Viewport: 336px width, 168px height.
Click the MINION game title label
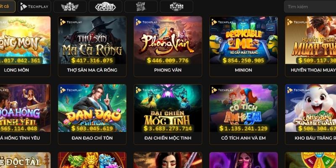244,70
